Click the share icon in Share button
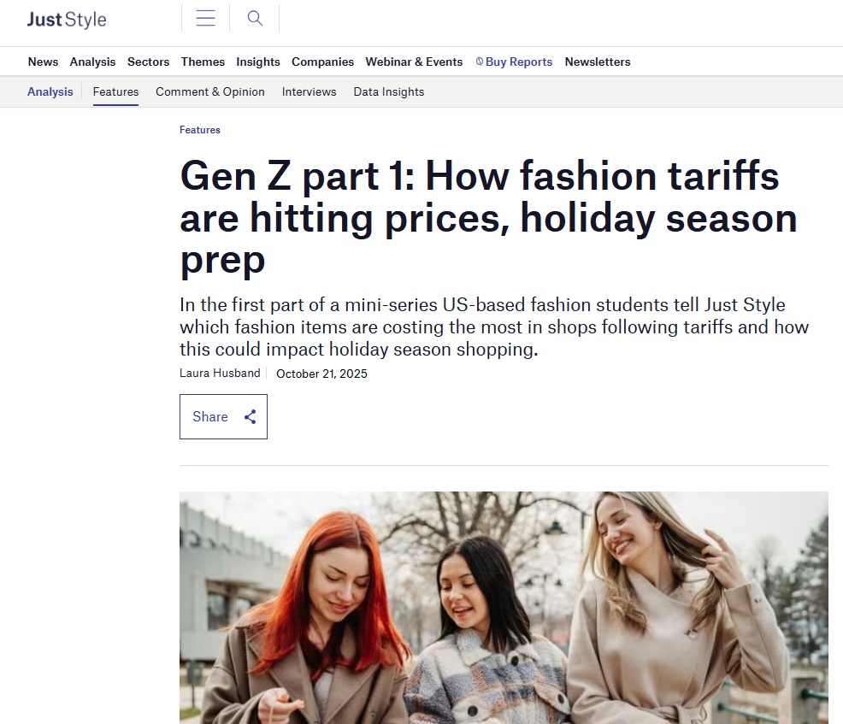Viewport: 843px width, 724px height. tap(251, 417)
